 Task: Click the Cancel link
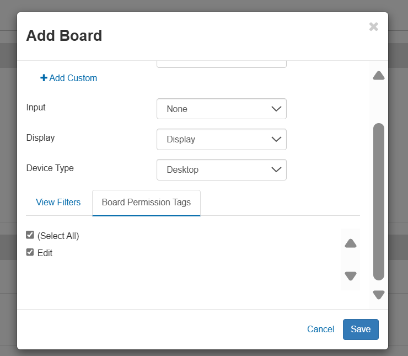pyautogui.click(x=320, y=330)
